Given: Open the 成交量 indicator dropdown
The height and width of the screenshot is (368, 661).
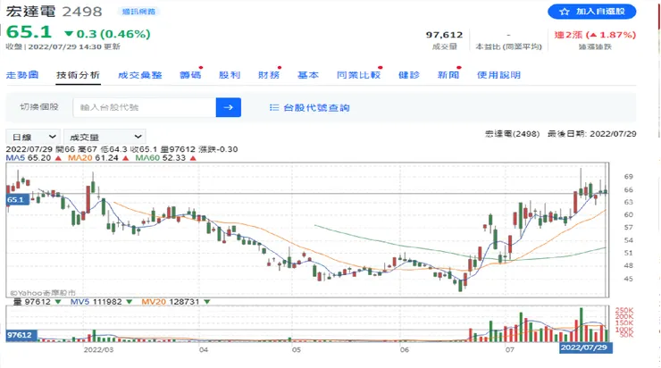Looking at the screenshot, I should [x=105, y=137].
